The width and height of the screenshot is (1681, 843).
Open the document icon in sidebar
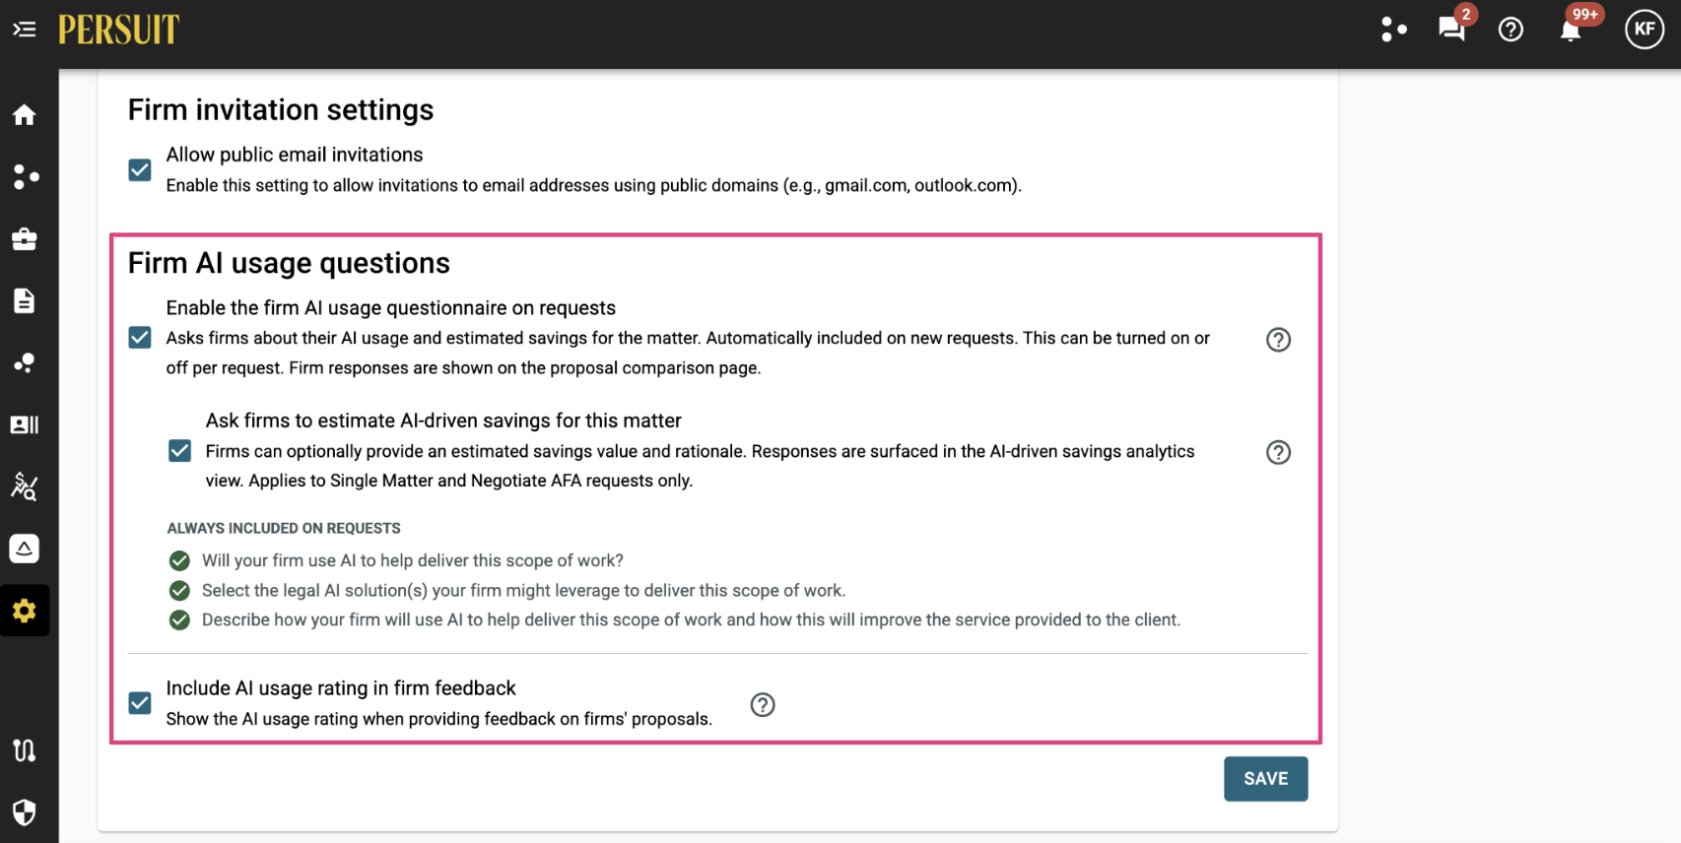pyautogui.click(x=25, y=301)
